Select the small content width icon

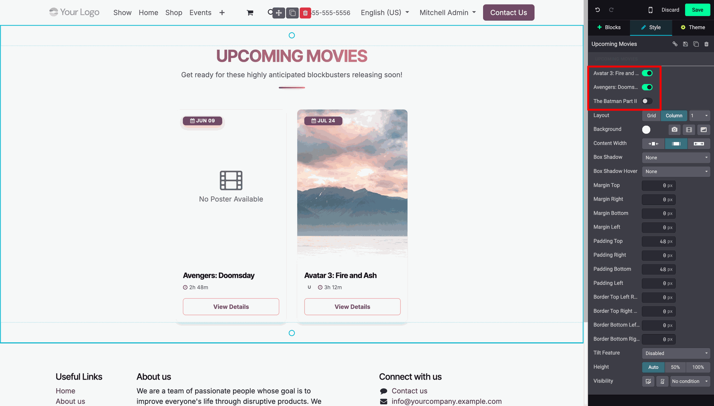pos(653,144)
